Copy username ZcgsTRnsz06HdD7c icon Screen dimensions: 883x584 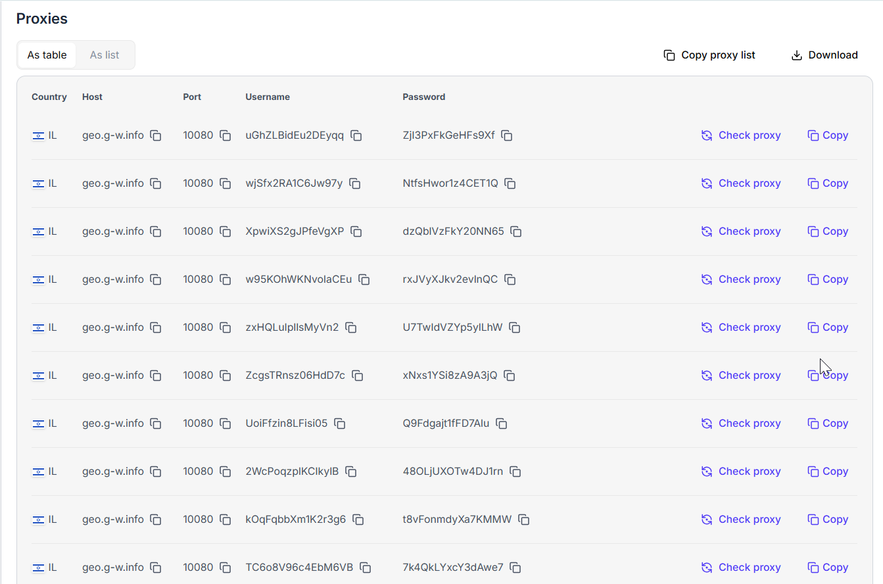[358, 376]
